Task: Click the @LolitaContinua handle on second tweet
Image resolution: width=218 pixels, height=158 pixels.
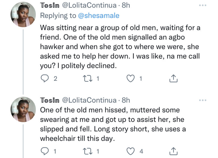Action: click(89, 100)
